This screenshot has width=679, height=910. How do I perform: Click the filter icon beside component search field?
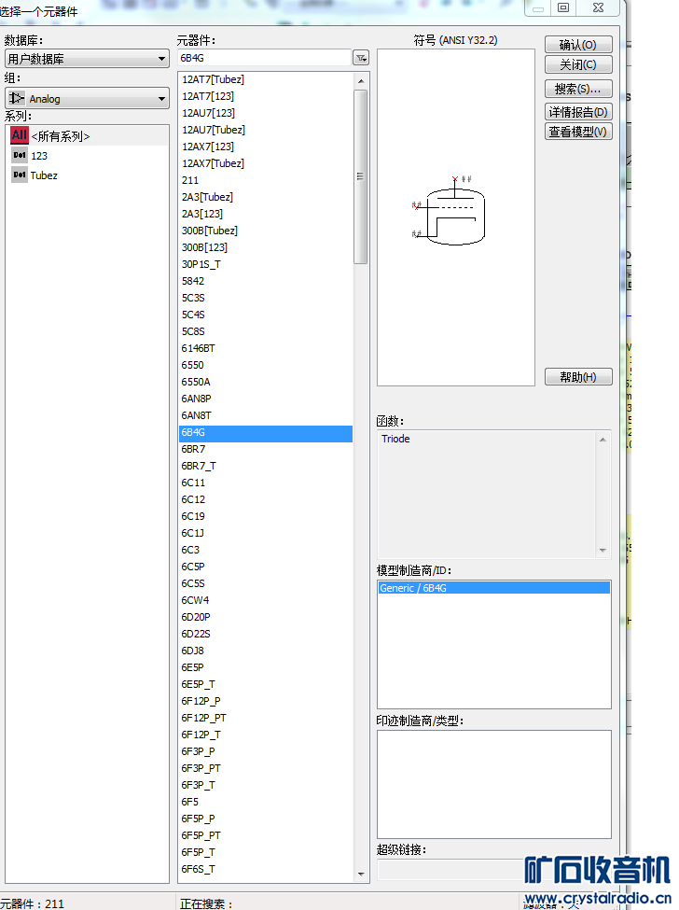[360, 59]
